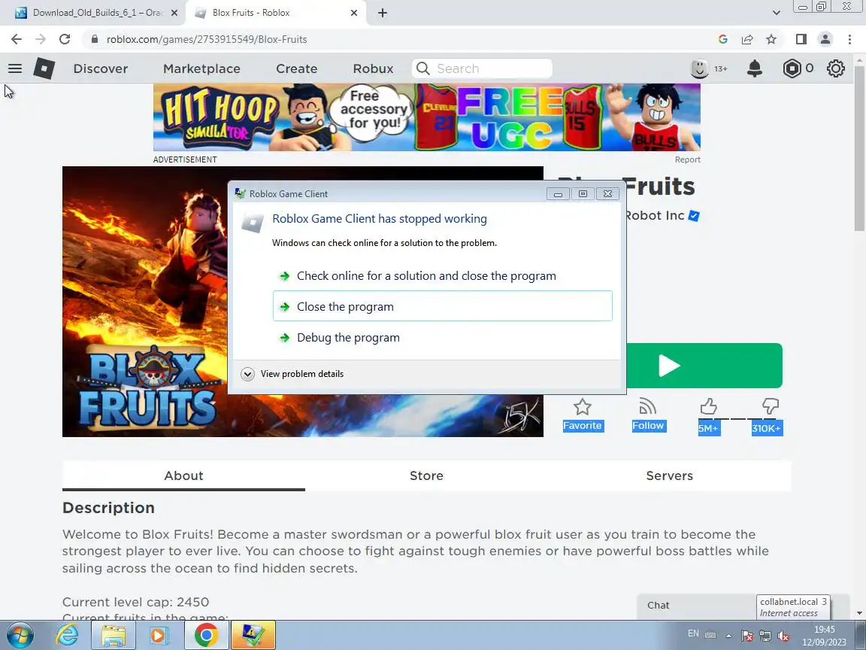This screenshot has height=650, width=866.
Task: Follow Blox Fruits via the feed icon
Action: (648, 406)
